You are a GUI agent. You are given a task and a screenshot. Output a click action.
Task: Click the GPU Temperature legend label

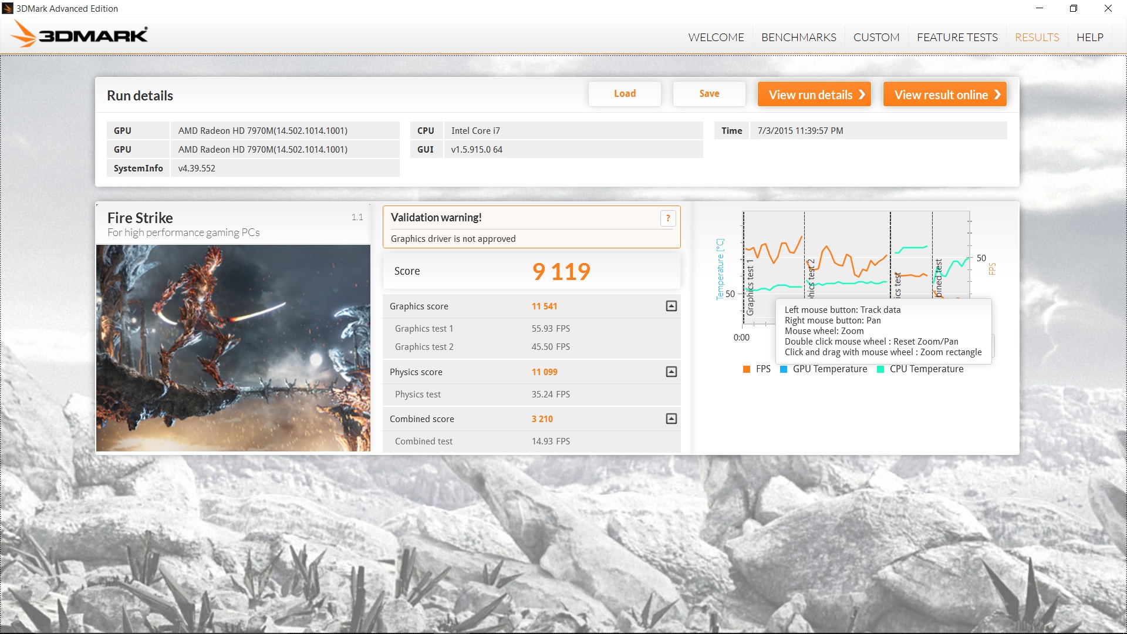[x=830, y=369]
